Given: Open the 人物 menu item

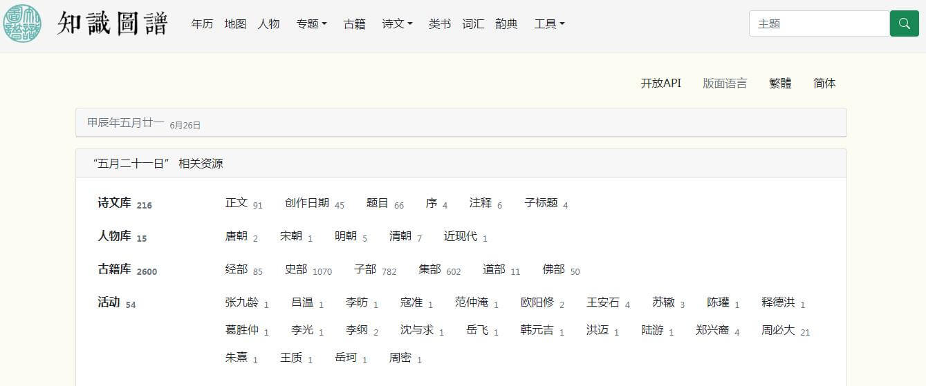Looking at the screenshot, I should (x=268, y=23).
